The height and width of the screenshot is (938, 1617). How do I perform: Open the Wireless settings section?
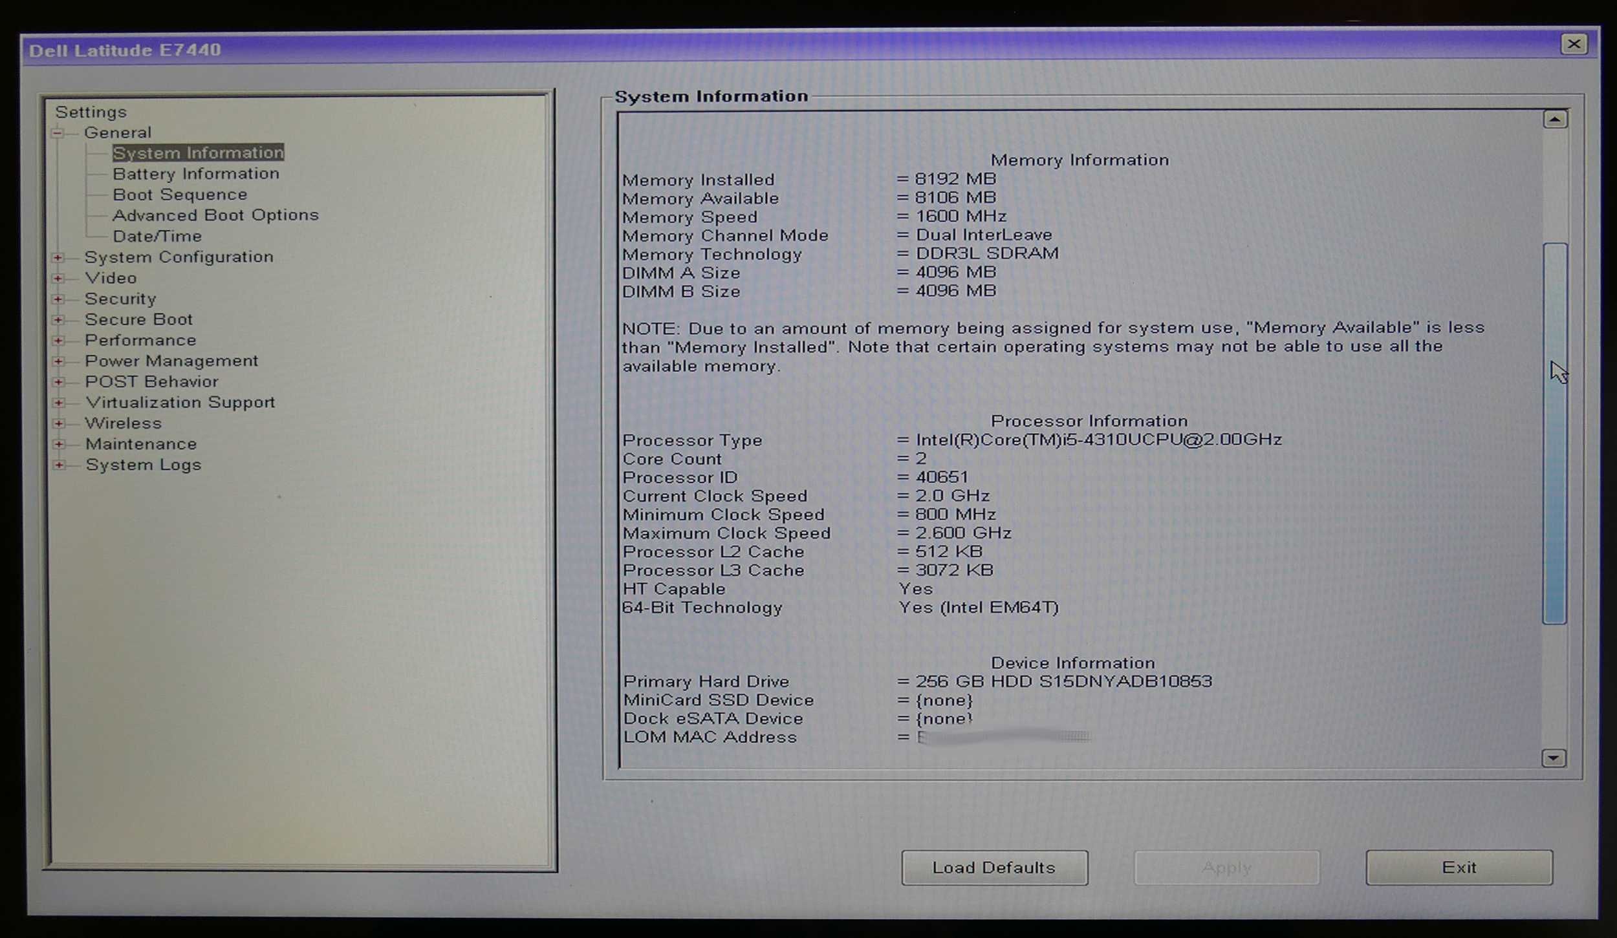click(123, 423)
